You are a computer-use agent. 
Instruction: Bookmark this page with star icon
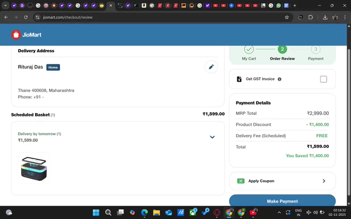(286, 17)
